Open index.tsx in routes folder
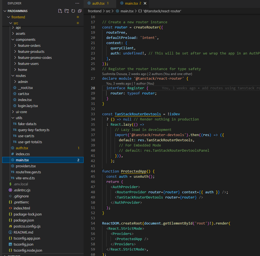 pos(25,100)
